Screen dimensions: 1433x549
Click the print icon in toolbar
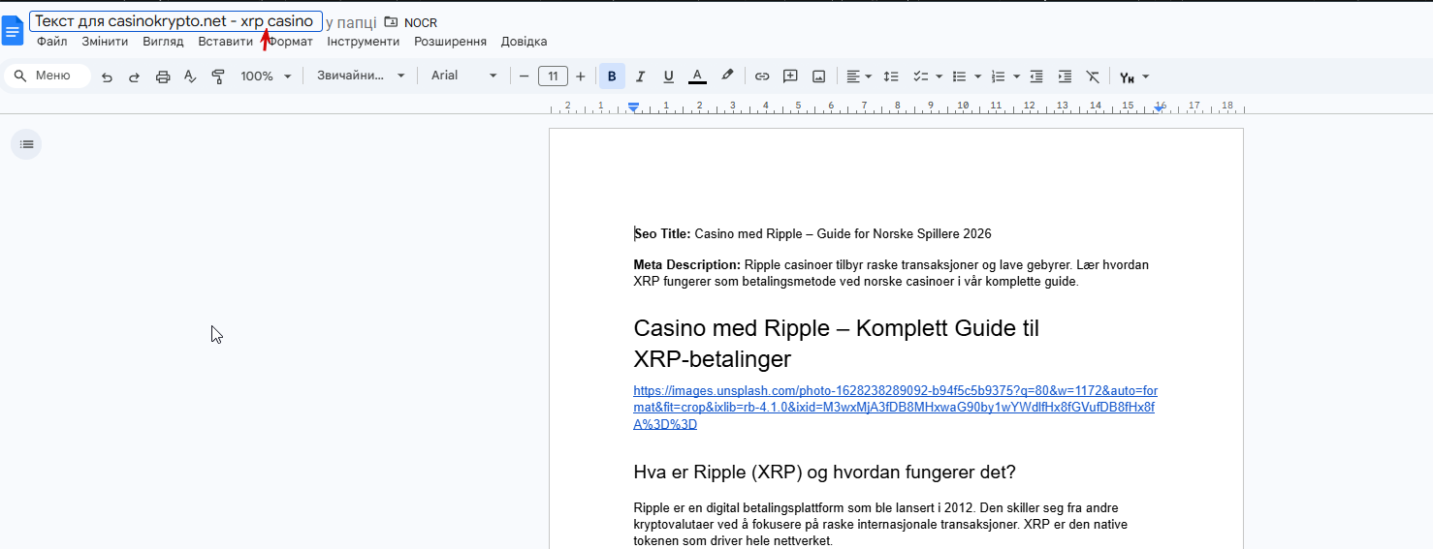[x=163, y=76]
